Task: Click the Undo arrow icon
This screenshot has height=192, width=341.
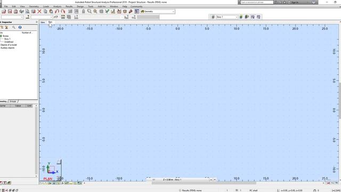Action: click(57, 11)
